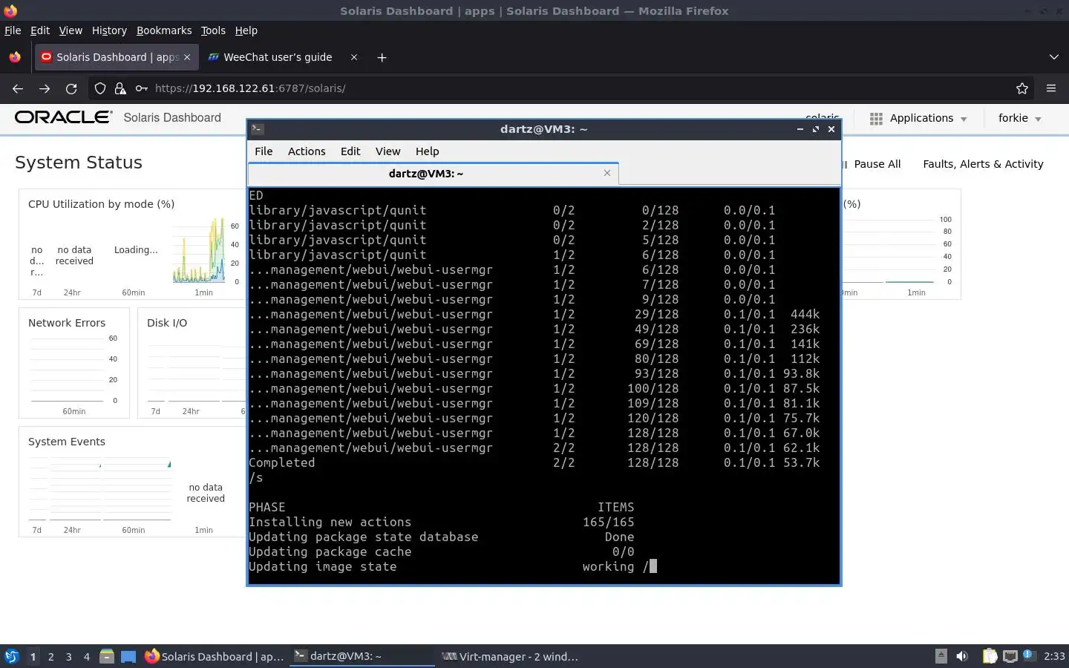Open Firefox Edit menu
Image resolution: width=1069 pixels, height=668 pixels.
[x=40, y=30]
